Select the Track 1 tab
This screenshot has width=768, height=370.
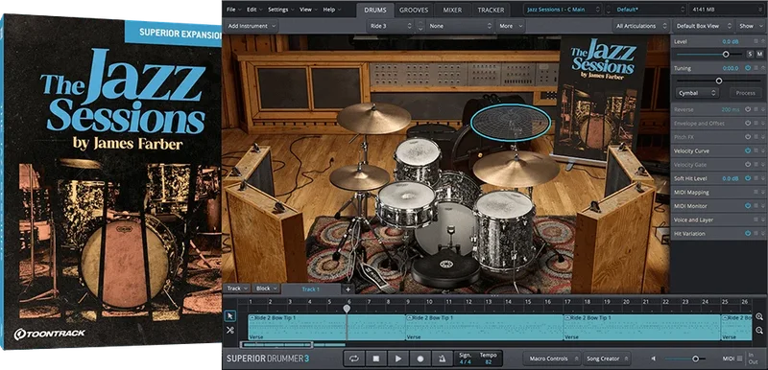[x=310, y=289]
